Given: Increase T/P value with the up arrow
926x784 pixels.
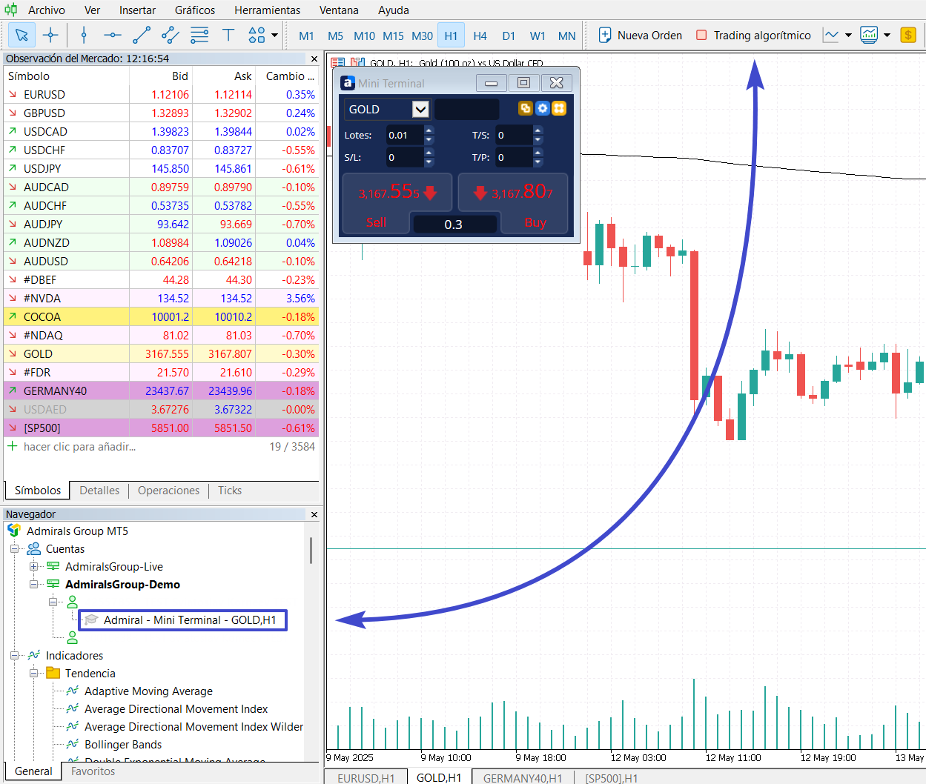Looking at the screenshot, I should click(x=538, y=152).
